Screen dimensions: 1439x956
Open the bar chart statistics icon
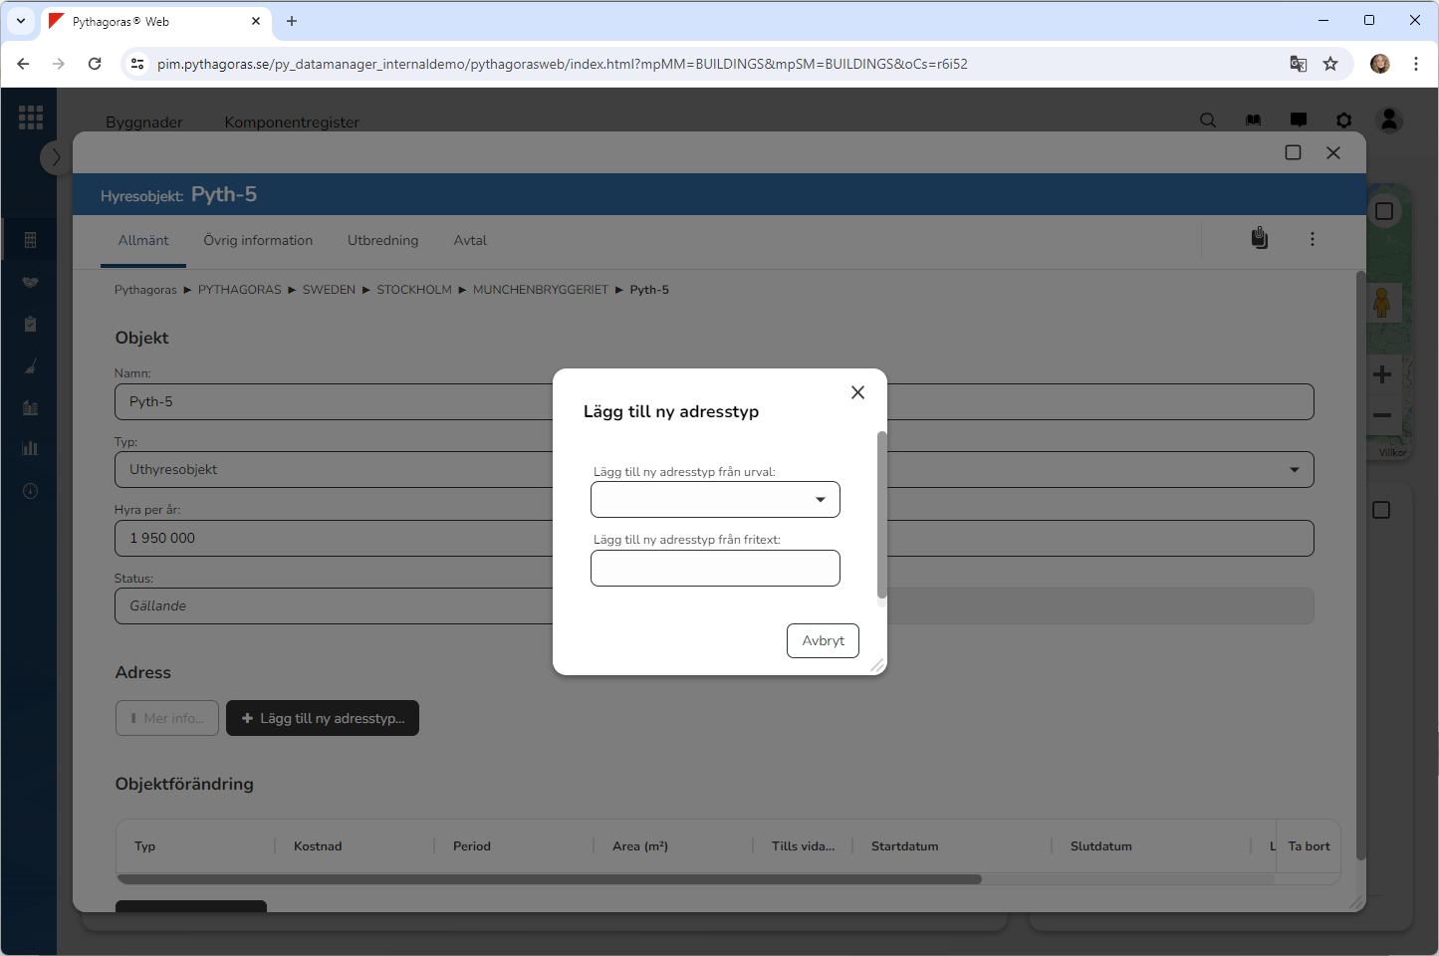[x=30, y=448]
